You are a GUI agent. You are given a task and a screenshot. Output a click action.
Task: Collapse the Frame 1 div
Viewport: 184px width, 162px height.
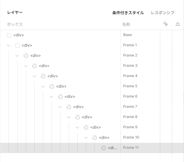[x=9, y=46]
